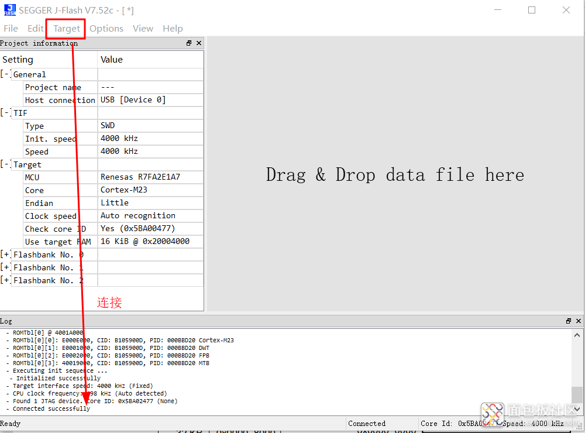Select the MCU value Renesas R7FA2E1A7
585x433 pixels.
pos(140,177)
